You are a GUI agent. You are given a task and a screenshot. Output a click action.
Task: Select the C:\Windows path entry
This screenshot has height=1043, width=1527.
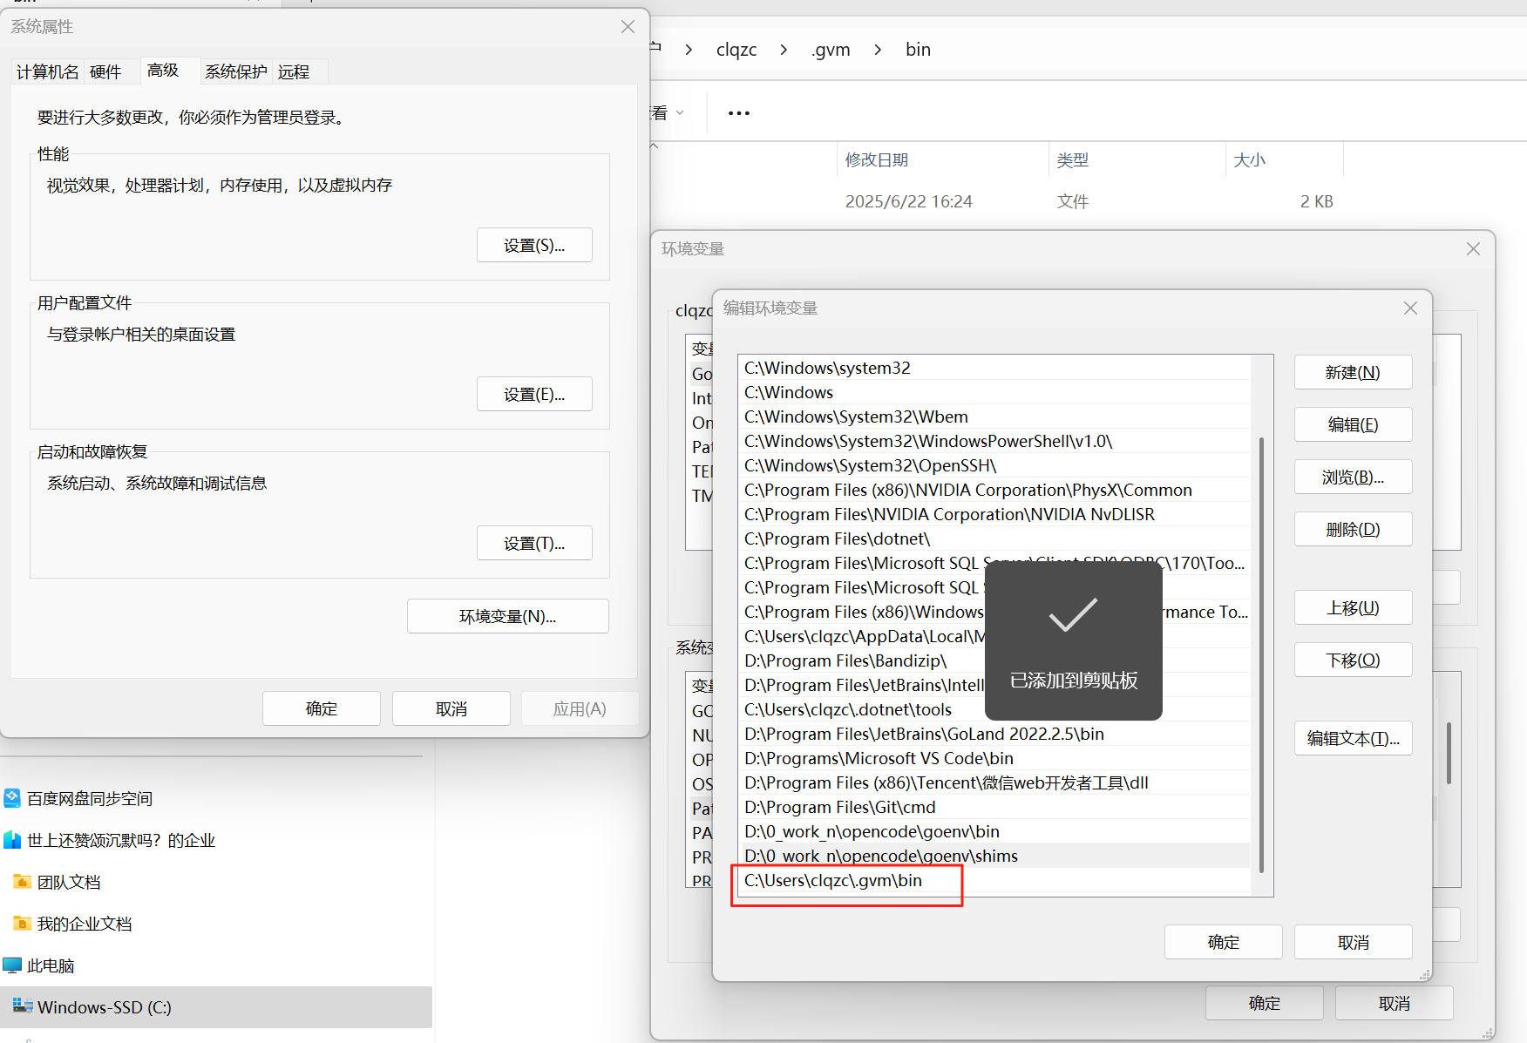coord(994,392)
